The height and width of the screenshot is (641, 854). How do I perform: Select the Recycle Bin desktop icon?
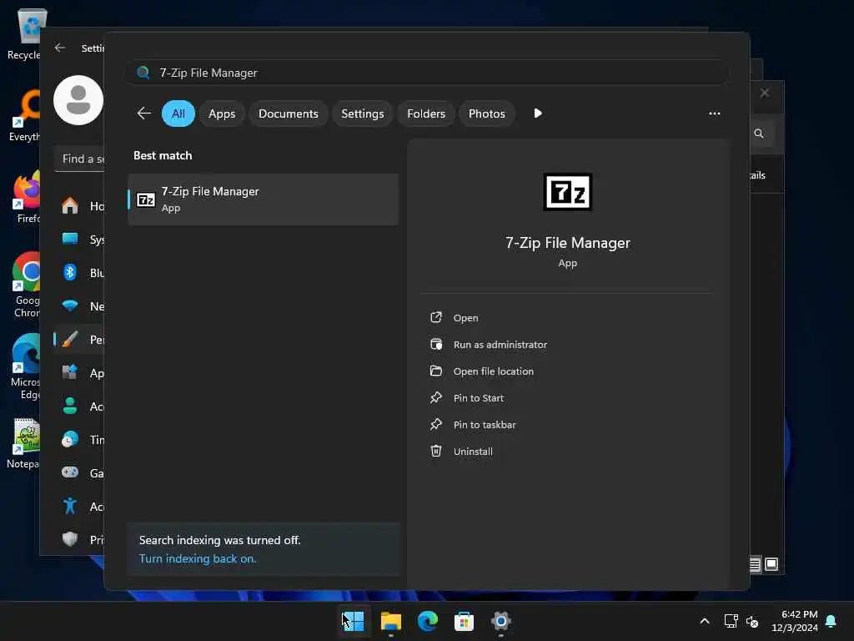[x=24, y=35]
